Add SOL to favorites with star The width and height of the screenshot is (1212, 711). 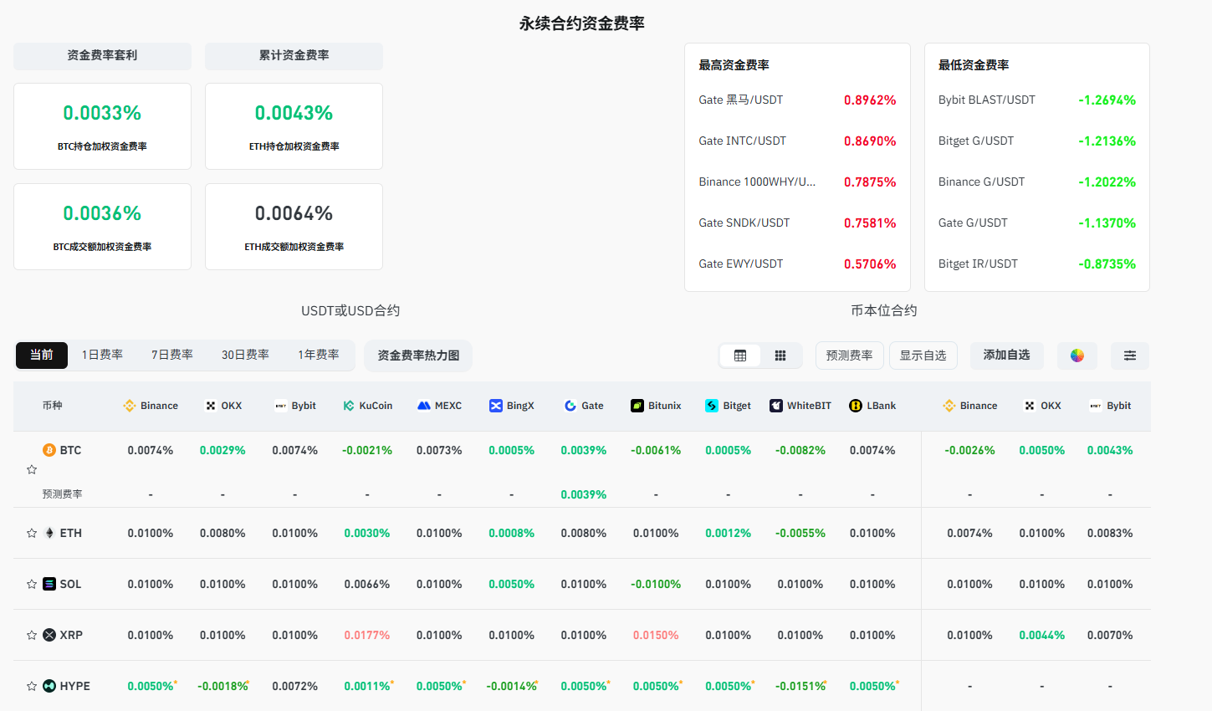point(32,584)
